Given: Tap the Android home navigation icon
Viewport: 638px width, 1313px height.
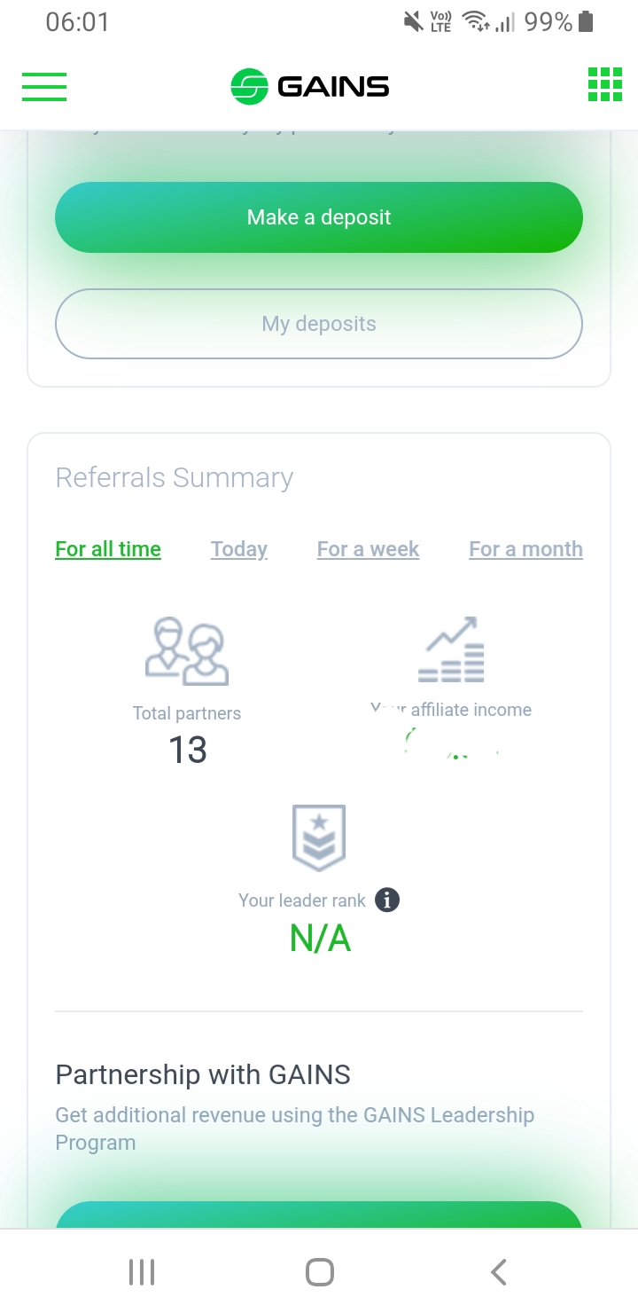Looking at the screenshot, I should pyautogui.click(x=319, y=1272).
